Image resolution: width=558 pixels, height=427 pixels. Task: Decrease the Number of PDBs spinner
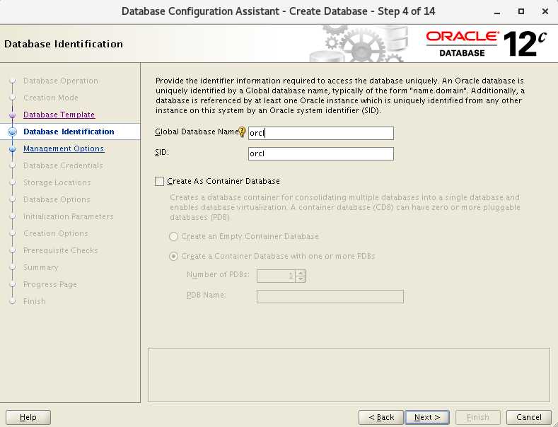301,279
